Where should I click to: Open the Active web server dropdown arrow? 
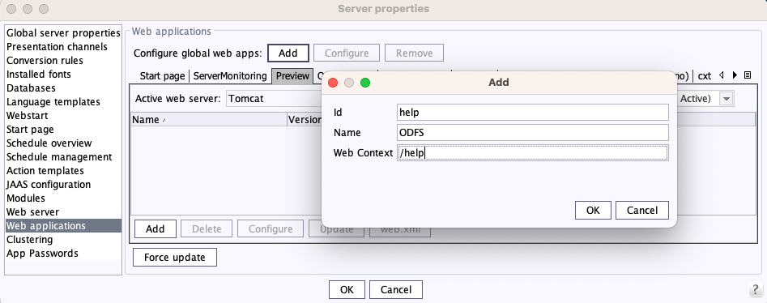coord(727,98)
